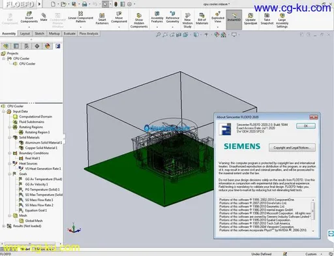
Task: Open Flow Analysis tree tab icon
Action: (x=58, y=46)
